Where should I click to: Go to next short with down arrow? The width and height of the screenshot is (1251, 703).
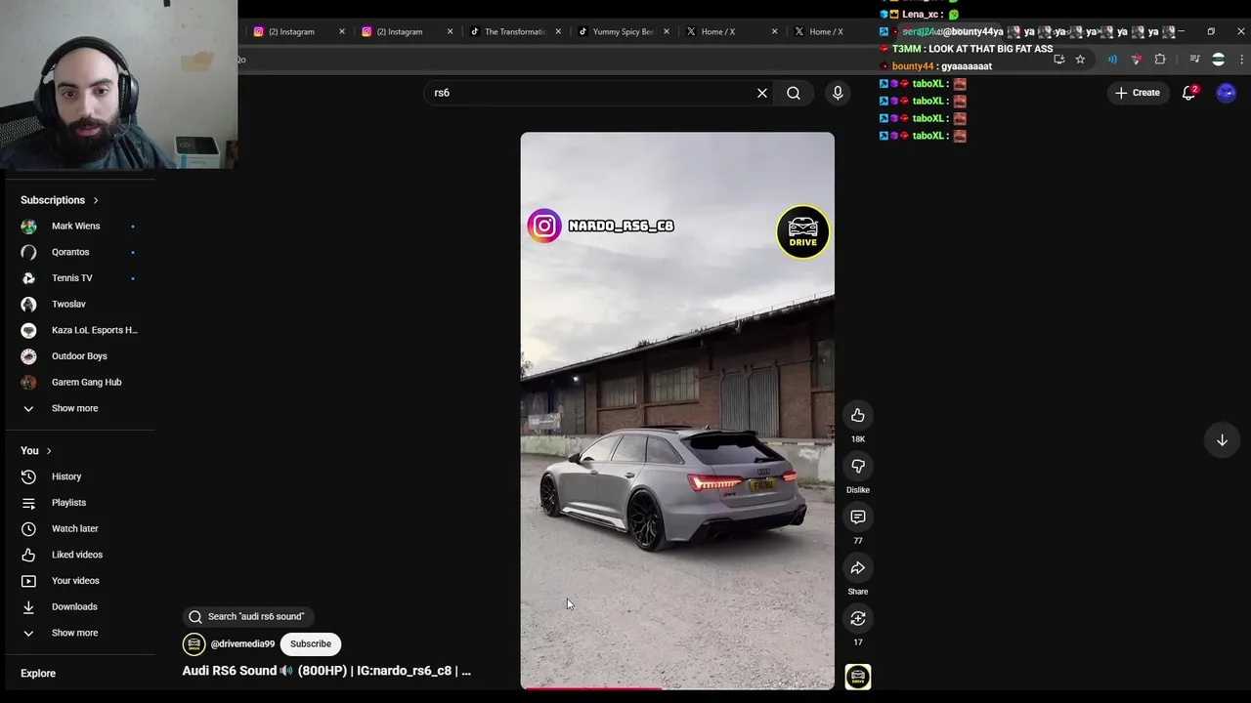pos(1222,440)
